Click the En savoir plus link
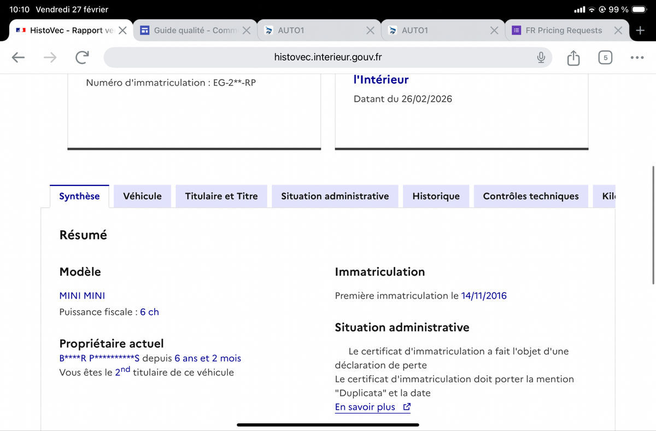This screenshot has width=656, height=431. (373, 407)
